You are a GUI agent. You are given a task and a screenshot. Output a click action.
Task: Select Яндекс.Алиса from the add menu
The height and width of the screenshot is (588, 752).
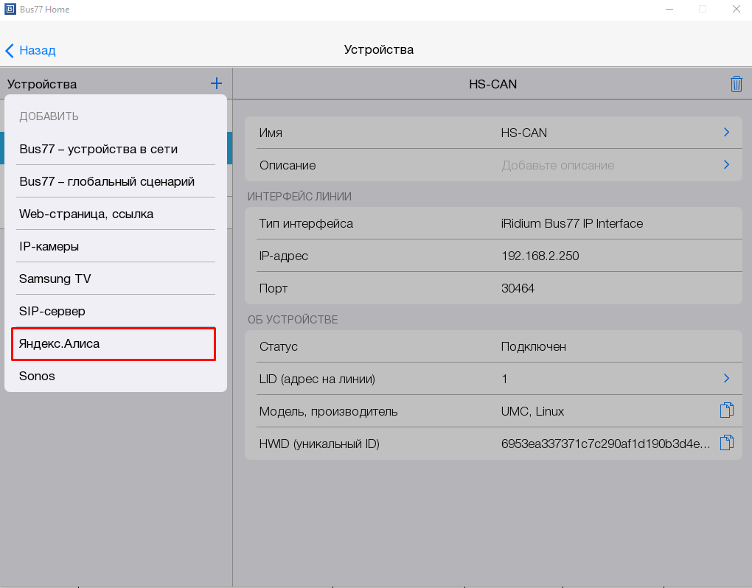point(59,344)
